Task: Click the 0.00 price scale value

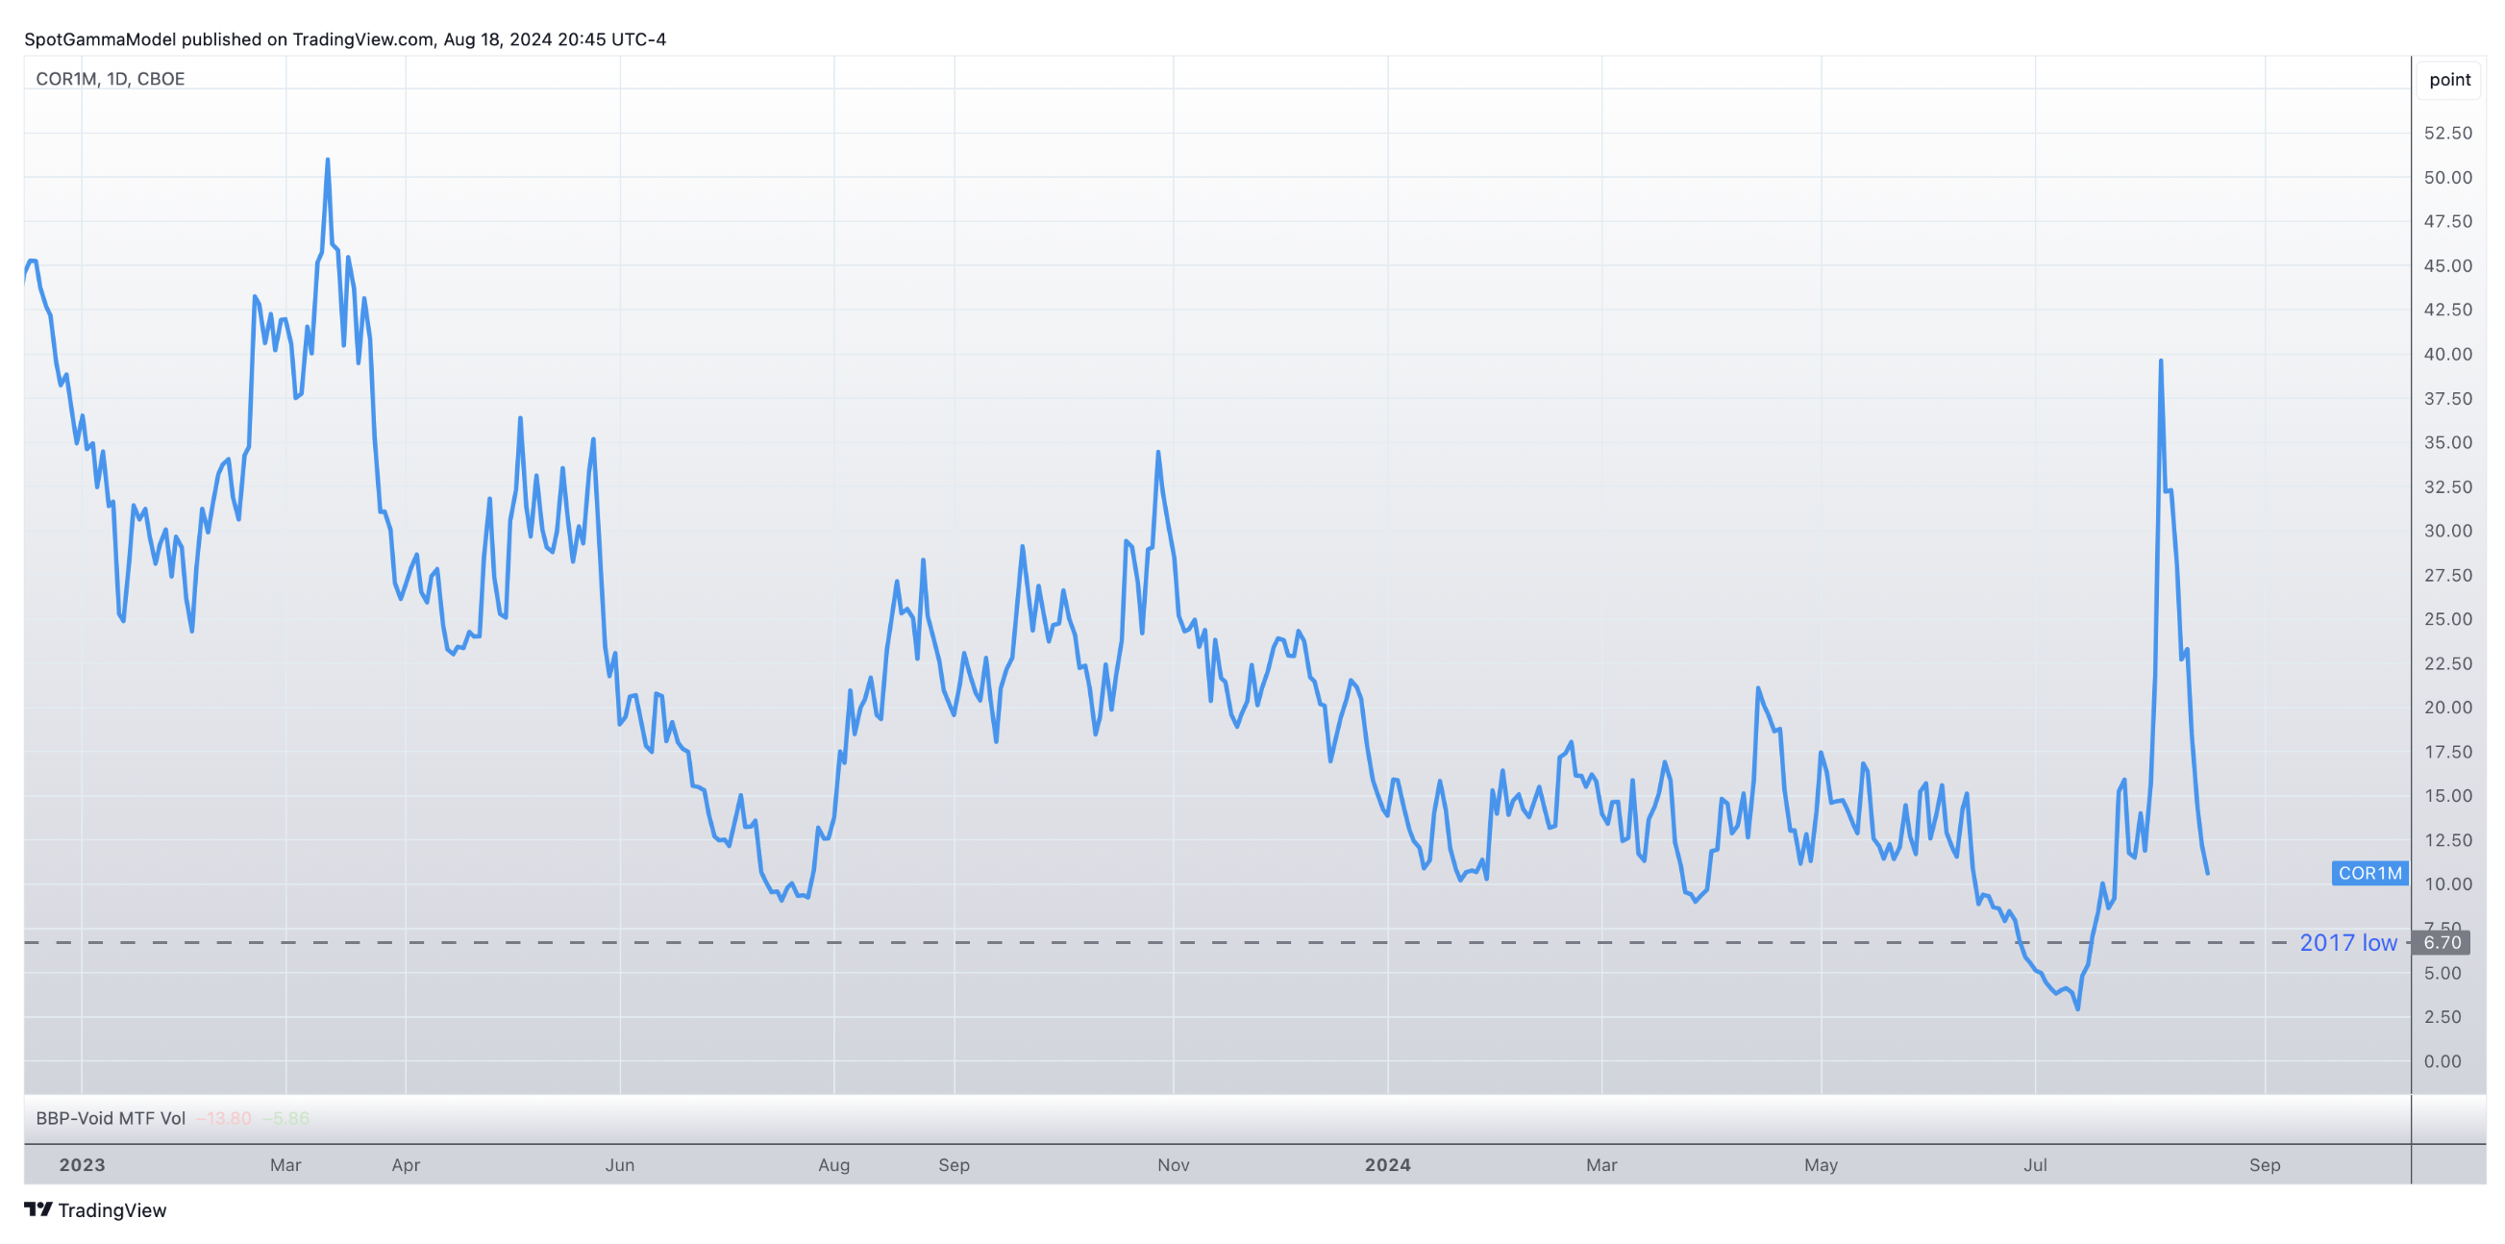Action: tap(2442, 1061)
